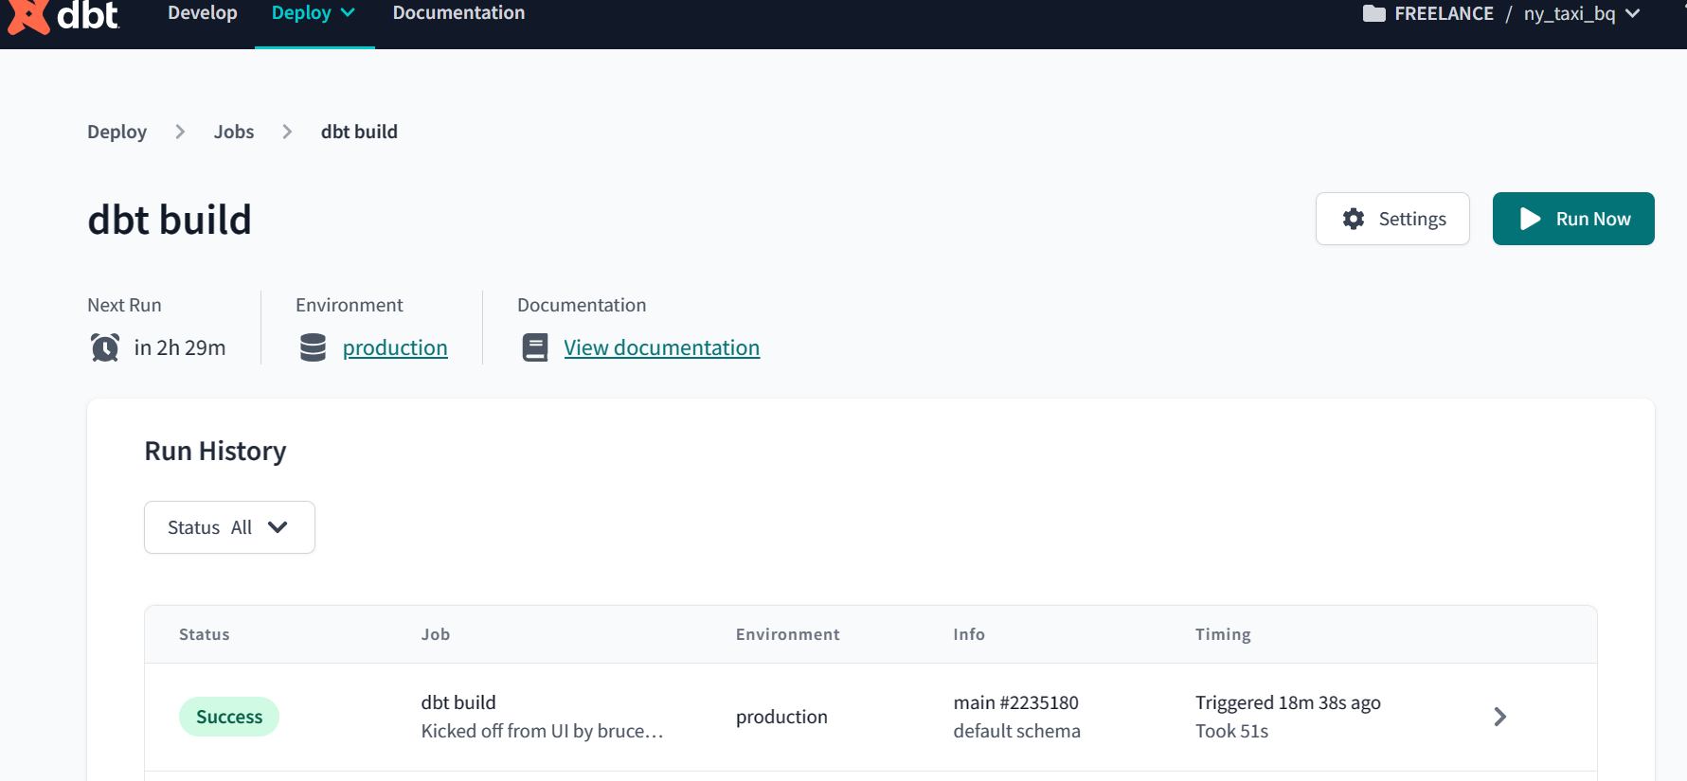This screenshot has height=781, width=1687.
Task: Click the first breadcrumb separator chevron
Action: [x=180, y=132]
